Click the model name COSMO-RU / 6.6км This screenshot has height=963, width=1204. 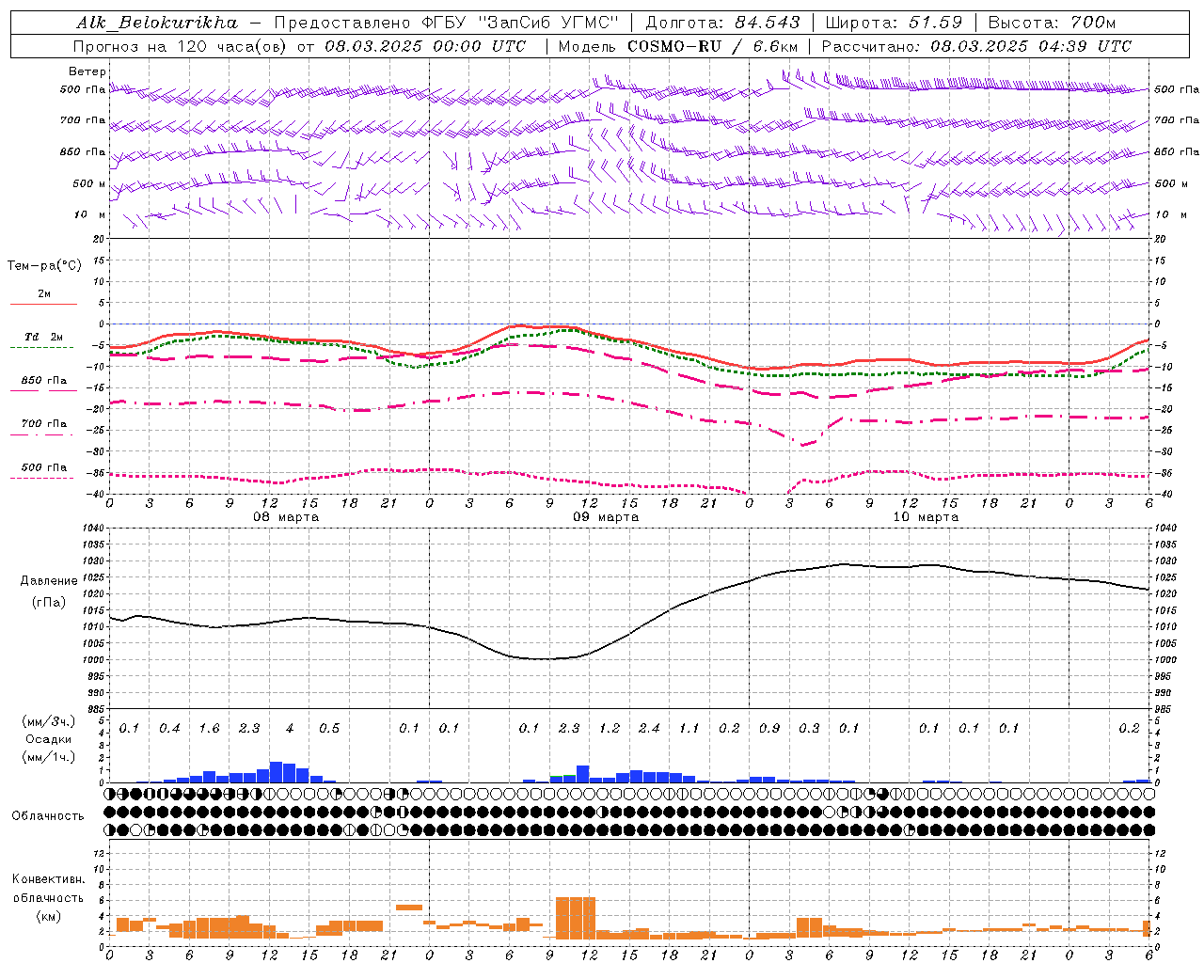click(x=713, y=46)
